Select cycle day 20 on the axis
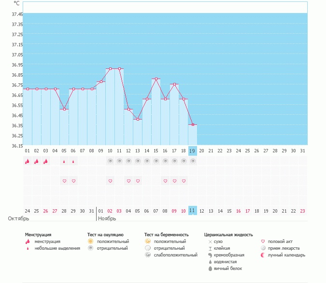Viewport: 326px width, 283px height. (x=202, y=150)
